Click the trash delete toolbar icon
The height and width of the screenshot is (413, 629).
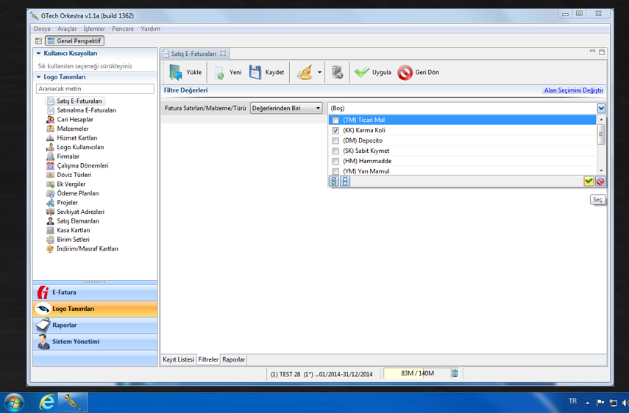[x=338, y=72]
